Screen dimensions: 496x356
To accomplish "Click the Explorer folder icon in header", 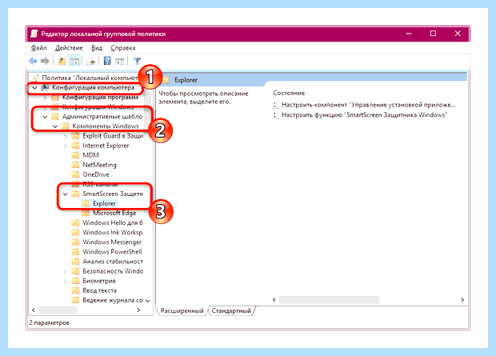I will coord(166,80).
